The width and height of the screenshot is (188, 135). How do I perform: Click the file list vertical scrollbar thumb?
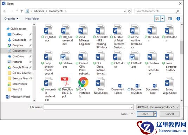[x=182, y=48]
